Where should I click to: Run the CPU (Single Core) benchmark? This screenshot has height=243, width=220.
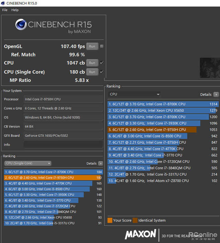(92, 72)
